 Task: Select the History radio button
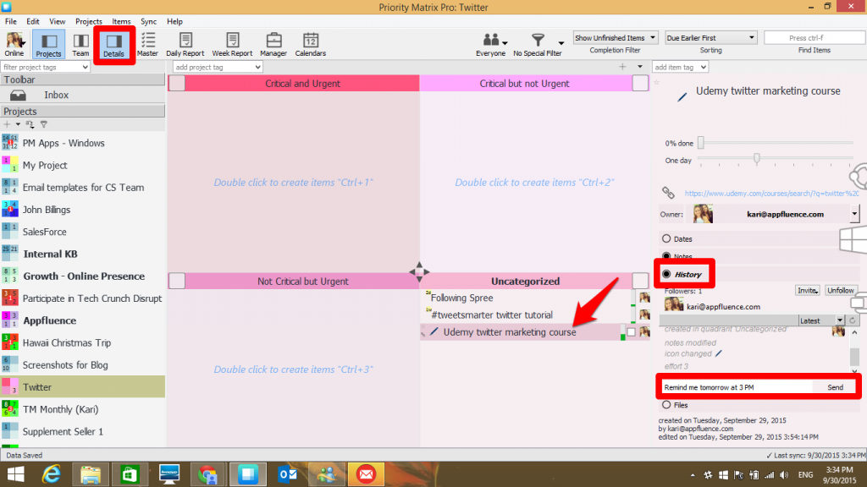pyautogui.click(x=667, y=274)
